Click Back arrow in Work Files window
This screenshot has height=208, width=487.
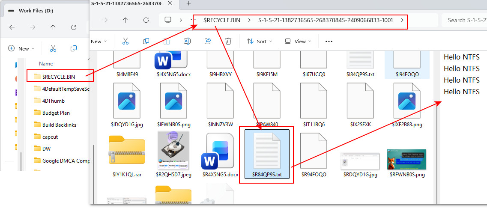click(x=12, y=27)
